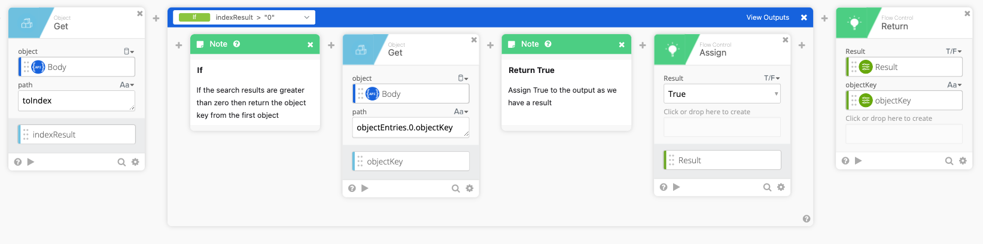Expand the True value dropdown in Assign
Image resolution: width=983 pixels, height=244 pixels.
[776, 94]
